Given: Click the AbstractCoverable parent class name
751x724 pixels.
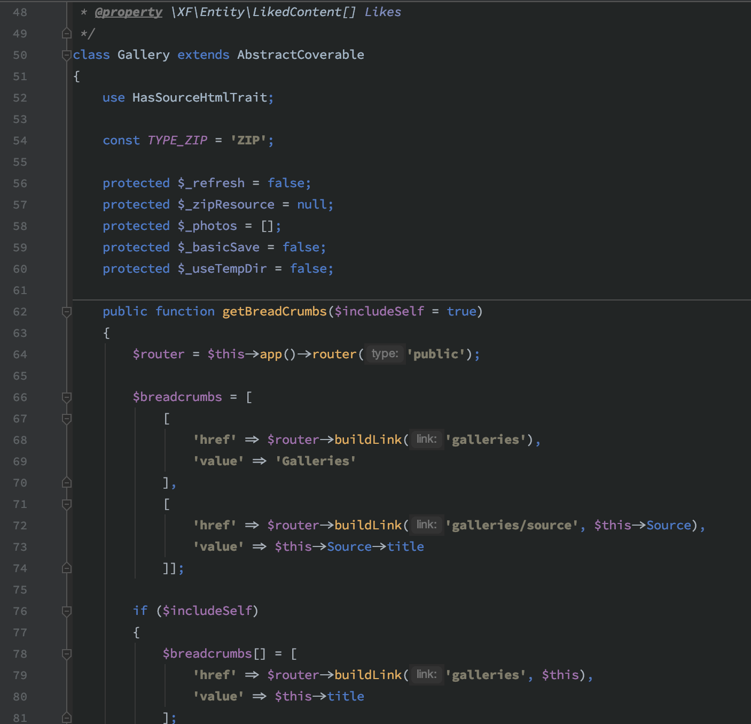Looking at the screenshot, I should 300,55.
